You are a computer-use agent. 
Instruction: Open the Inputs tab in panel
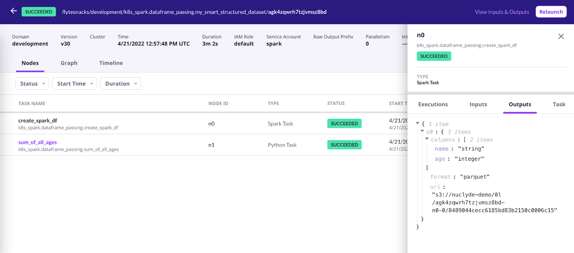[x=478, y=104]
